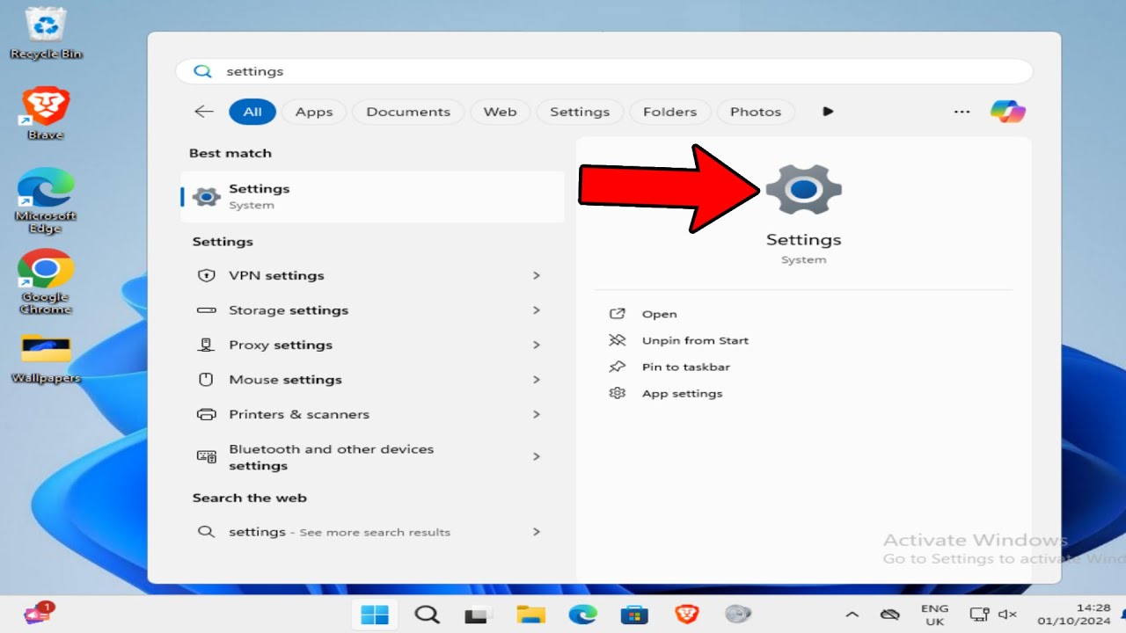The width and height of the screenshot is (1126, 633).
Task: Open Microsoft Store from taskbar
Action: click(x=634, y=615)
